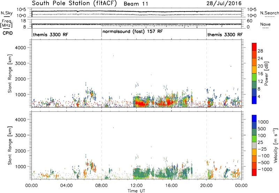
Task: Click the blue bottom of the Power color bar
Action: (254, 100)
